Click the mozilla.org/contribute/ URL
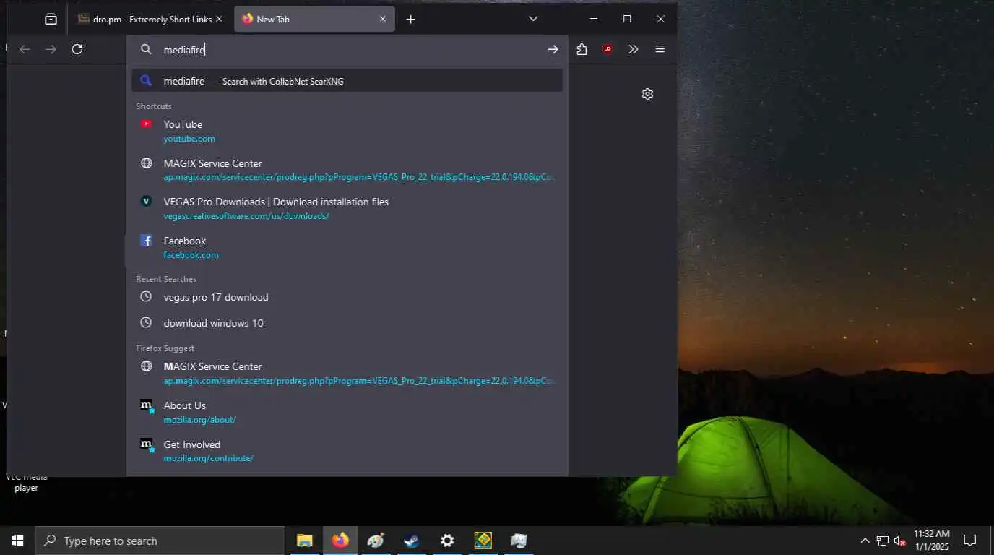Screen dimensions: 994x555 pos(208,458)
